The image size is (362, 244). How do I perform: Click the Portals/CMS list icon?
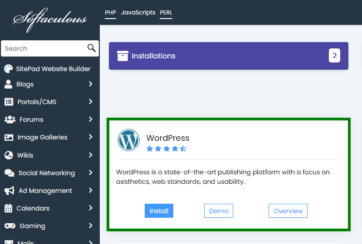click(x=9, y=101)
